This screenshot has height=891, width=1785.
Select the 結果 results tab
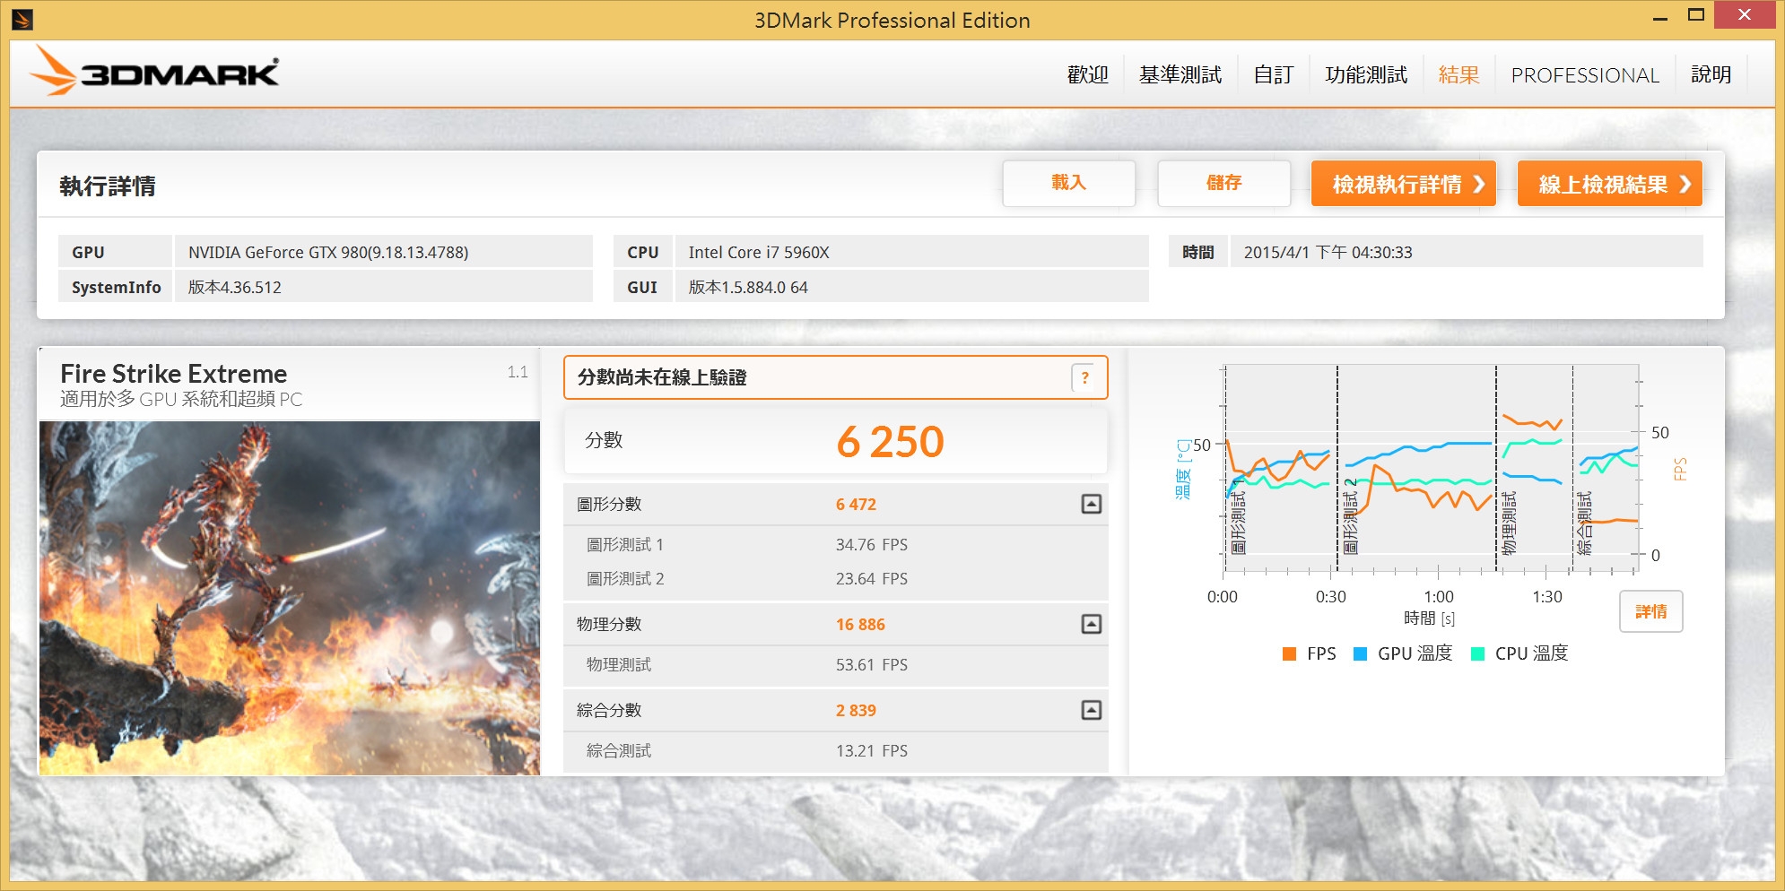point(1459,74)
